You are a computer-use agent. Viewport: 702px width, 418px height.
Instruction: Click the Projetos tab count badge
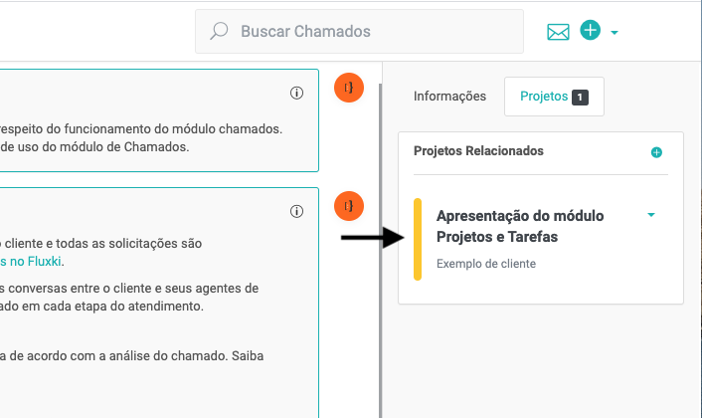[581, 98]
